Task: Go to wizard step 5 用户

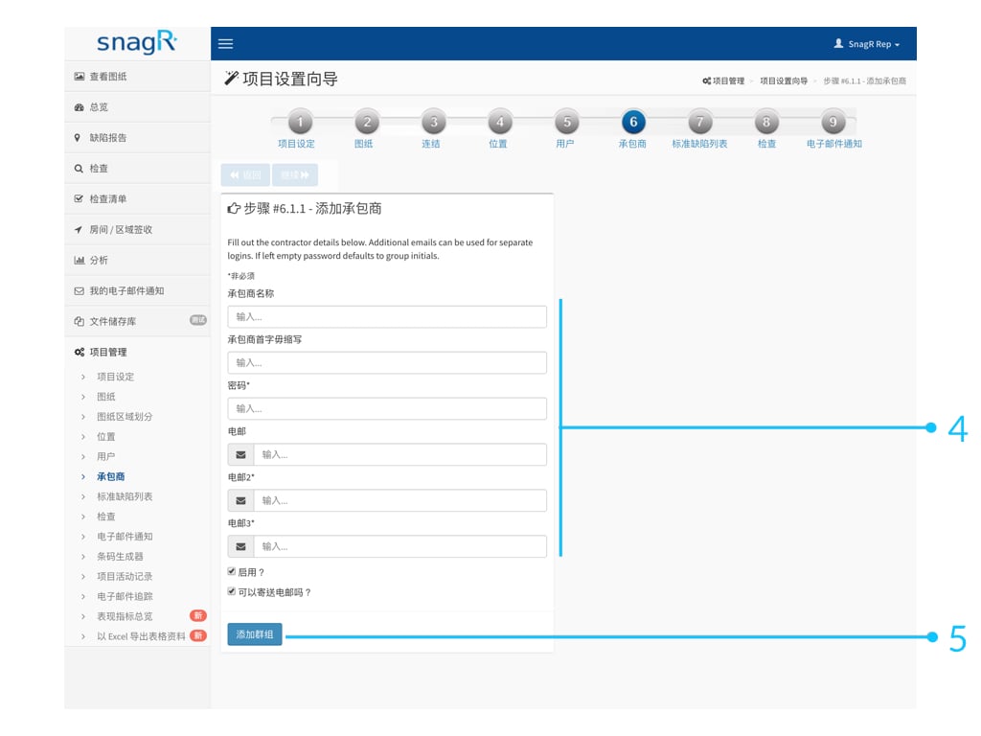Action: pyautogui.click(x=567, y=122)
